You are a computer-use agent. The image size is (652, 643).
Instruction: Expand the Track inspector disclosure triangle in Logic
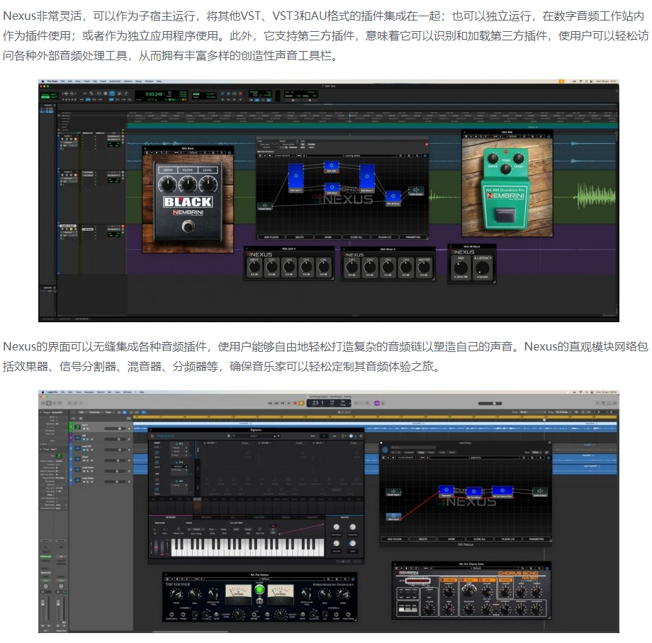pos(41,450)
